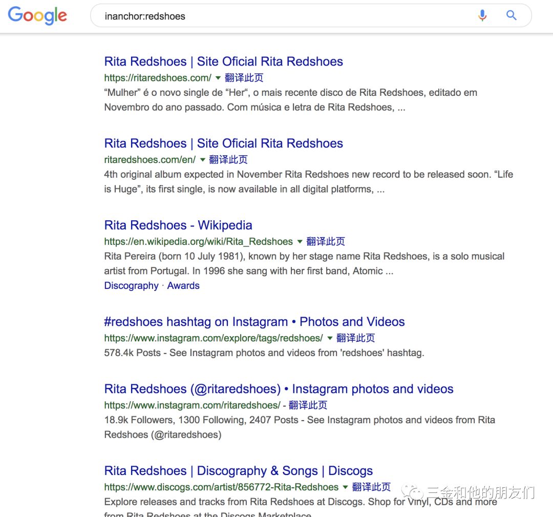
Task: Translate the Wikipedia result page
Action: click(326, 241)
